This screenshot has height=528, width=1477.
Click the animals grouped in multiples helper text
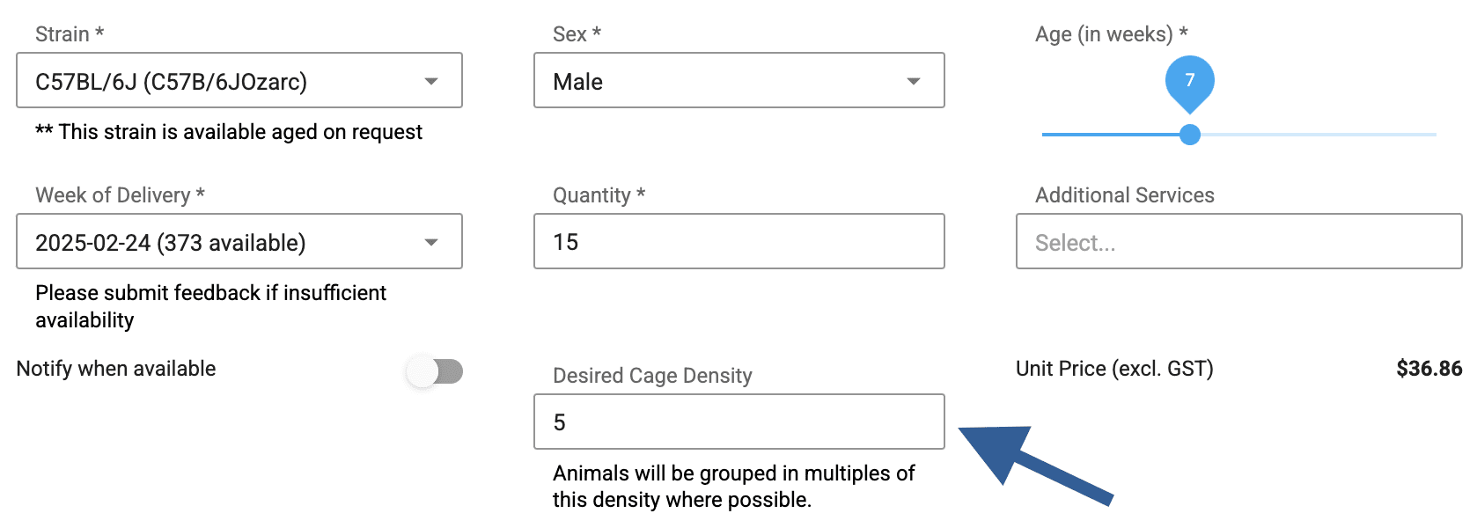tap(733, 487)
